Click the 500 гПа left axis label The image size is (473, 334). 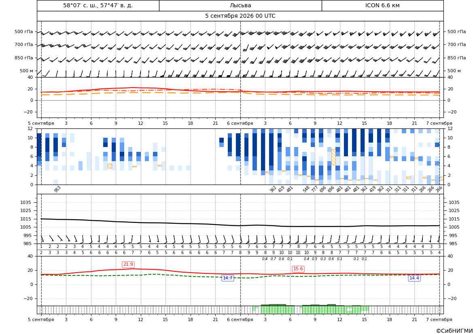click(x=24, y=32)
